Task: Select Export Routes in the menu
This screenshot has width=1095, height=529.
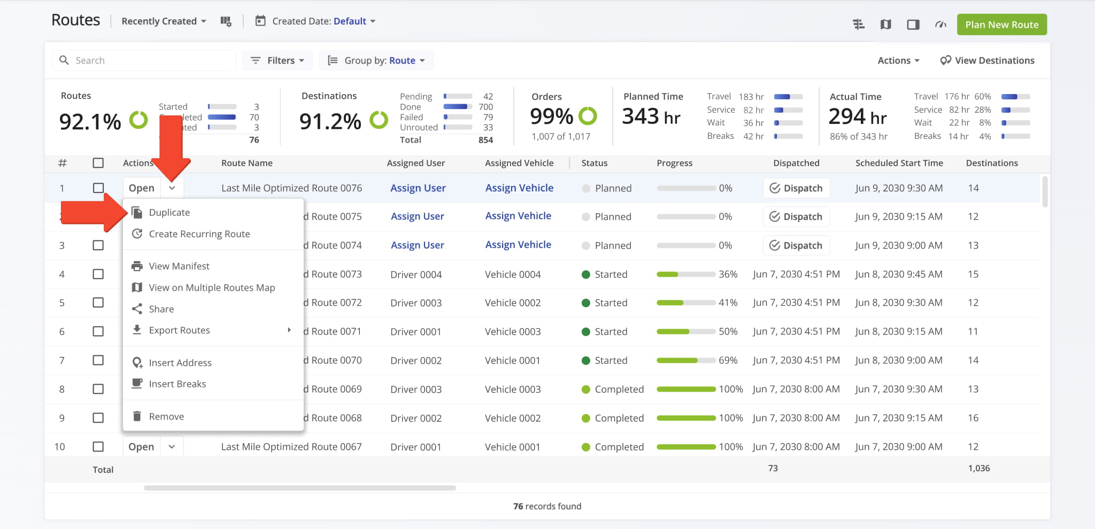Action: pos(180,330)
